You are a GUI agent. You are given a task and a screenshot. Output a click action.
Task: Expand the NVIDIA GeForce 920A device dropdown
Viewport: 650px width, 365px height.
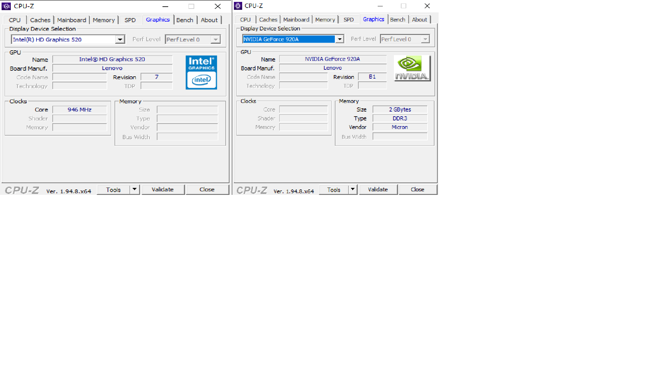coord(340,39)
